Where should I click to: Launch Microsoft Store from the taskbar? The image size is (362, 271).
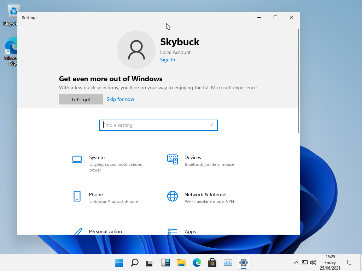(212, 263)
